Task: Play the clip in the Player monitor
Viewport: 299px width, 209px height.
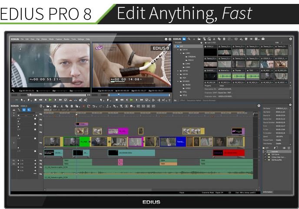Action: coord(50,100)
